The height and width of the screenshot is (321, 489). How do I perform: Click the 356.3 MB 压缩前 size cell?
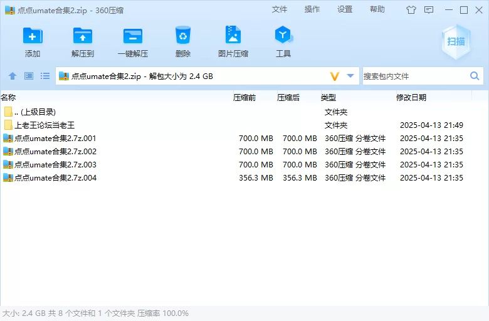pos(256,178)
